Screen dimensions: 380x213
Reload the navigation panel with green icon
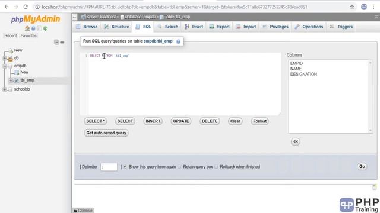45,28
